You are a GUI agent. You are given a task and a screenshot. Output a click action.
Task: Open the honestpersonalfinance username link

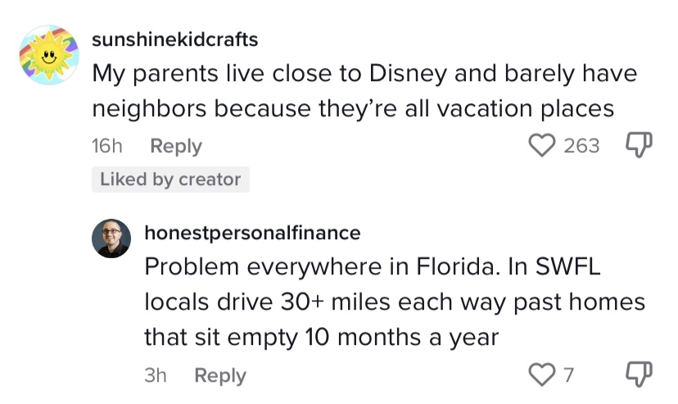coord(252,233)
